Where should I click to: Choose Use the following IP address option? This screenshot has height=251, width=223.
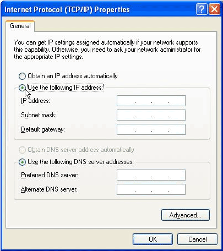coord(22,88)
